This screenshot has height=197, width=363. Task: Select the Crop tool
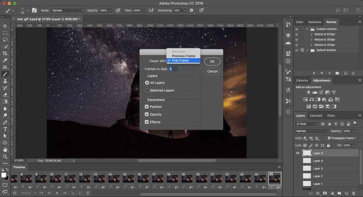5,53
